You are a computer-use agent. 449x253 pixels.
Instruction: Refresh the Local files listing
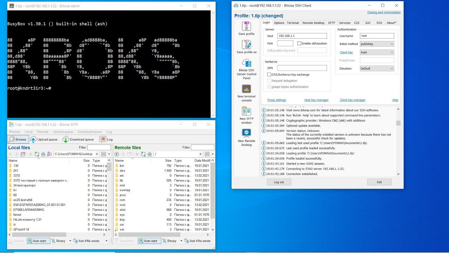(37, 154)
